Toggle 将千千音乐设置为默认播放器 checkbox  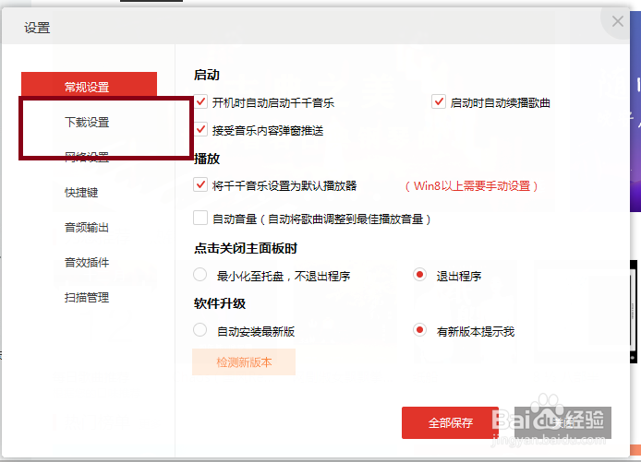click(200, 184)
